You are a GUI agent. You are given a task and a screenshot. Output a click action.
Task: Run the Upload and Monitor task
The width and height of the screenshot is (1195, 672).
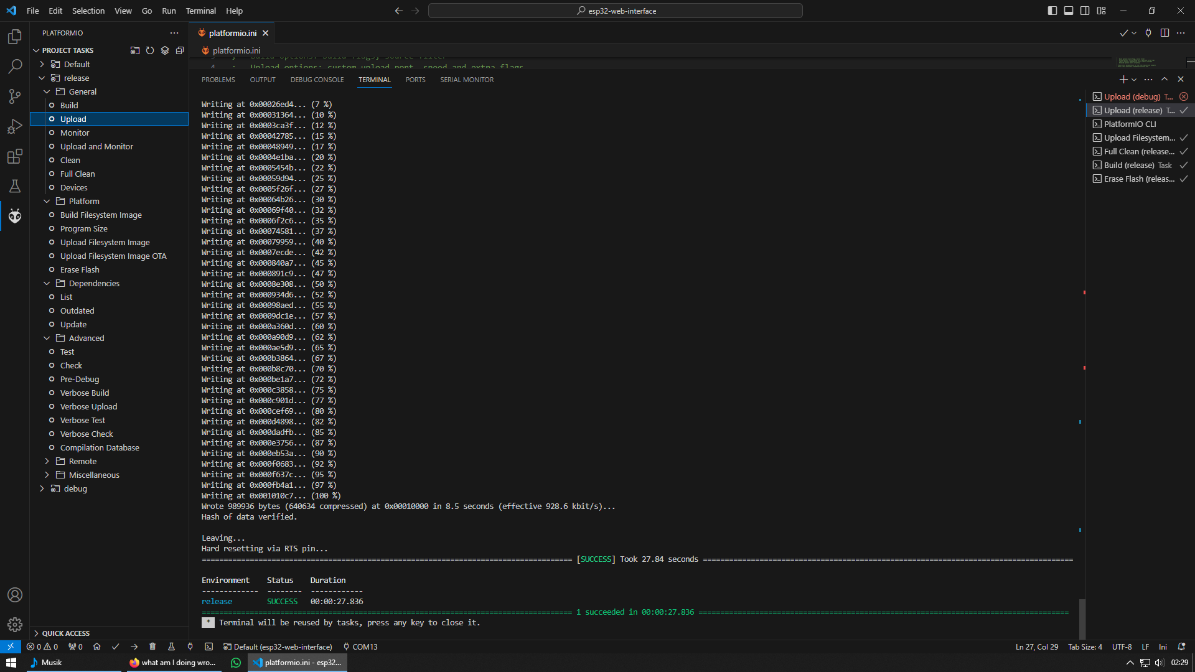click(96, 146)
